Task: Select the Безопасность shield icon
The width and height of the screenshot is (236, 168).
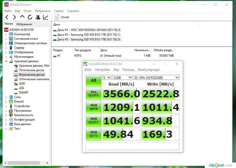Action: pos(11,115)
